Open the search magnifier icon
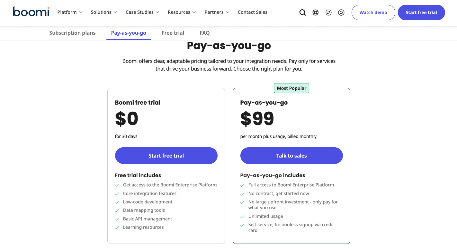 (x=302, y=13)
